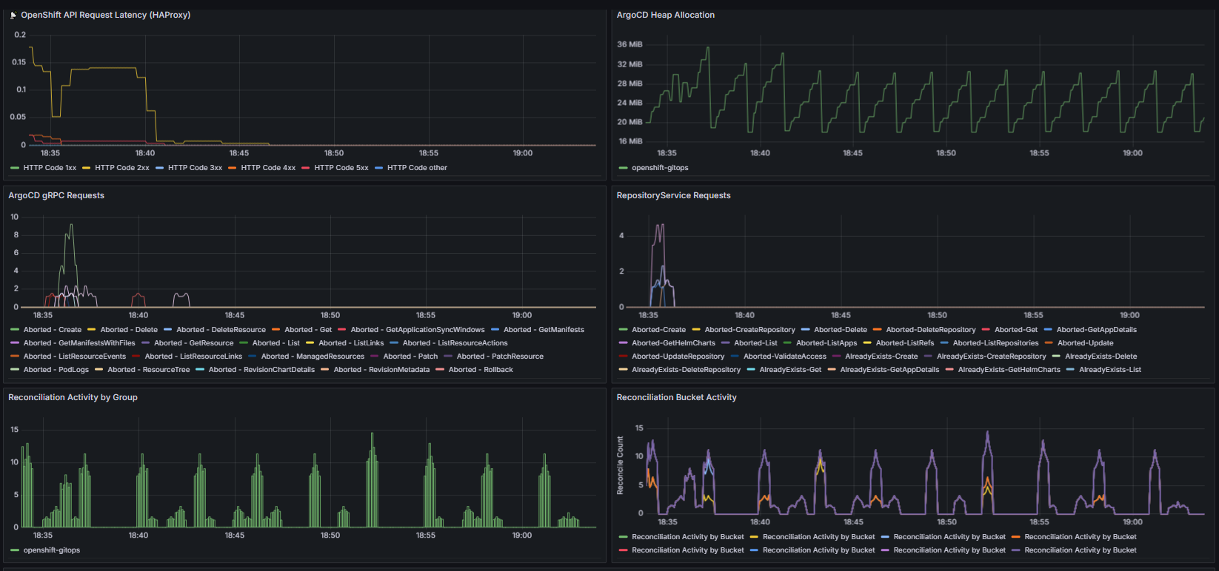Click Reconciliation Activity by Group panel title
The height and width of the screenshot is (571, 1219).
(x=73, y=397)
